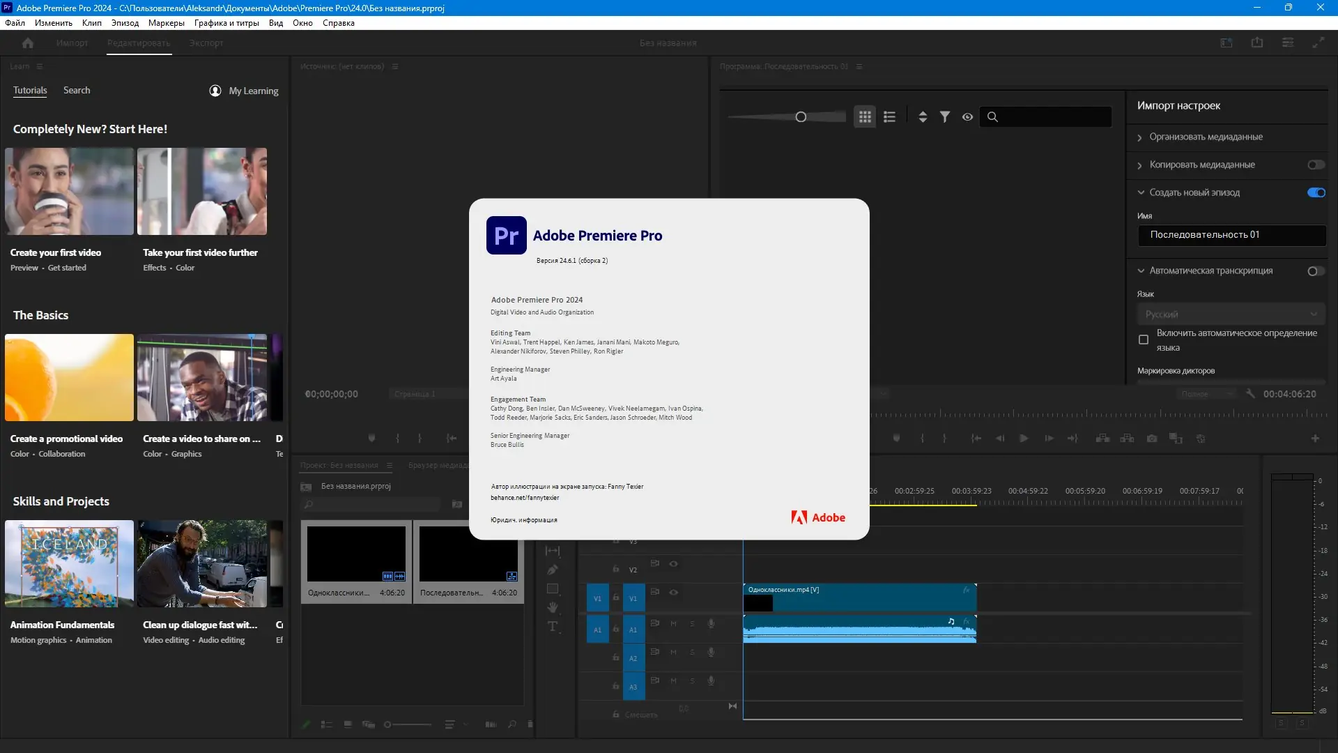
Task: Open the language dropdown showing Русский
Action: [x=1231, y=314]
